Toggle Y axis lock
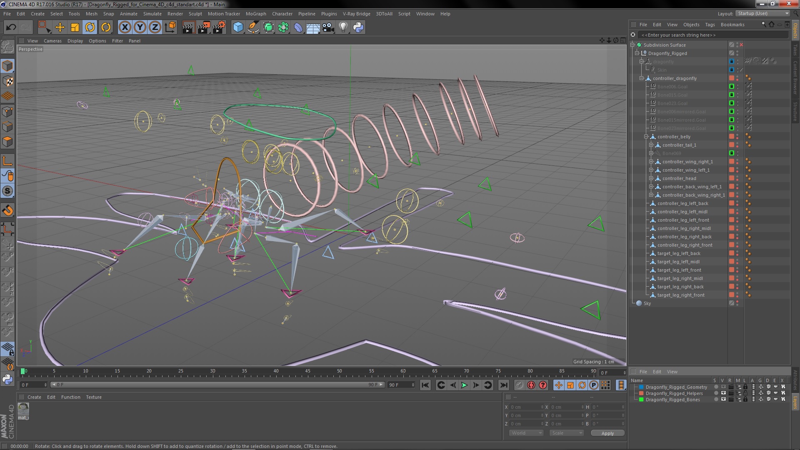 pyautogui.click(x=140, y=27)
